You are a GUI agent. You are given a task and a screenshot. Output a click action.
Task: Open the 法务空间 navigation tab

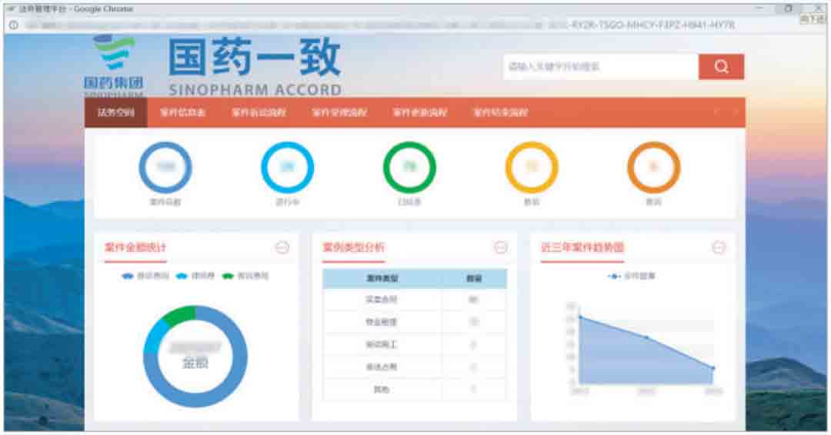click(x=116, y=113)
